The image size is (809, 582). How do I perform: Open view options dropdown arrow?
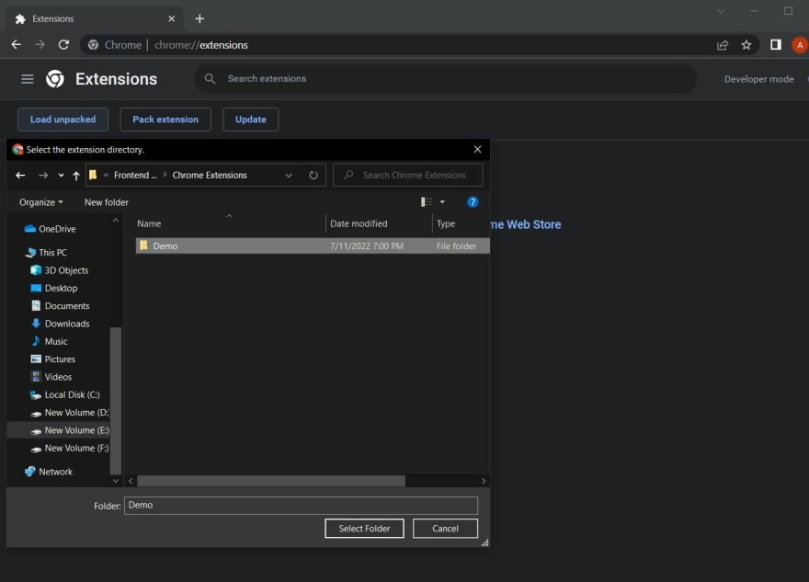pyautogui.click(x=442, y=202)
